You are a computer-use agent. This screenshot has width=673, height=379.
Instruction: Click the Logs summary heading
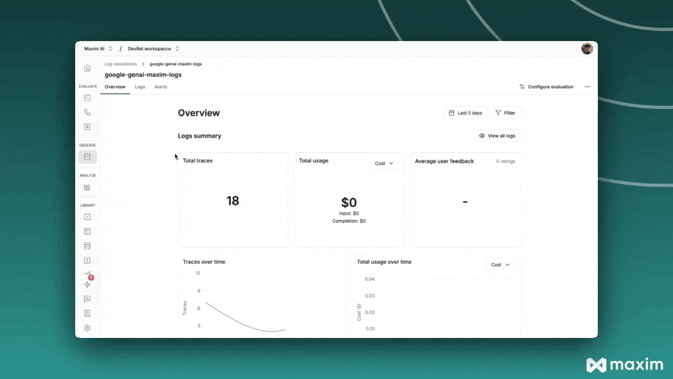click(199, 136)
